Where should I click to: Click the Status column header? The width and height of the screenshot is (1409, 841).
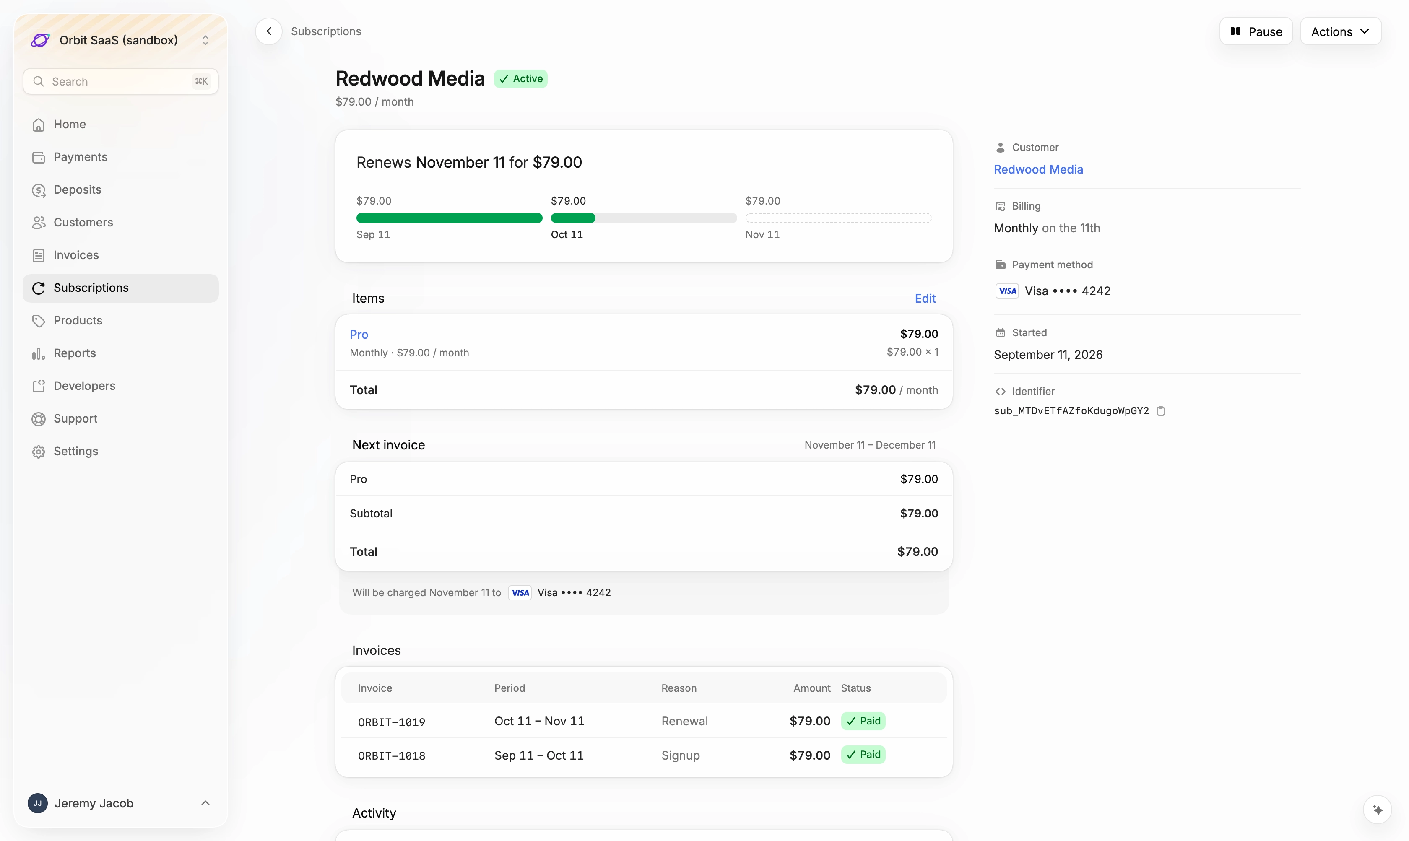point(856,688)
